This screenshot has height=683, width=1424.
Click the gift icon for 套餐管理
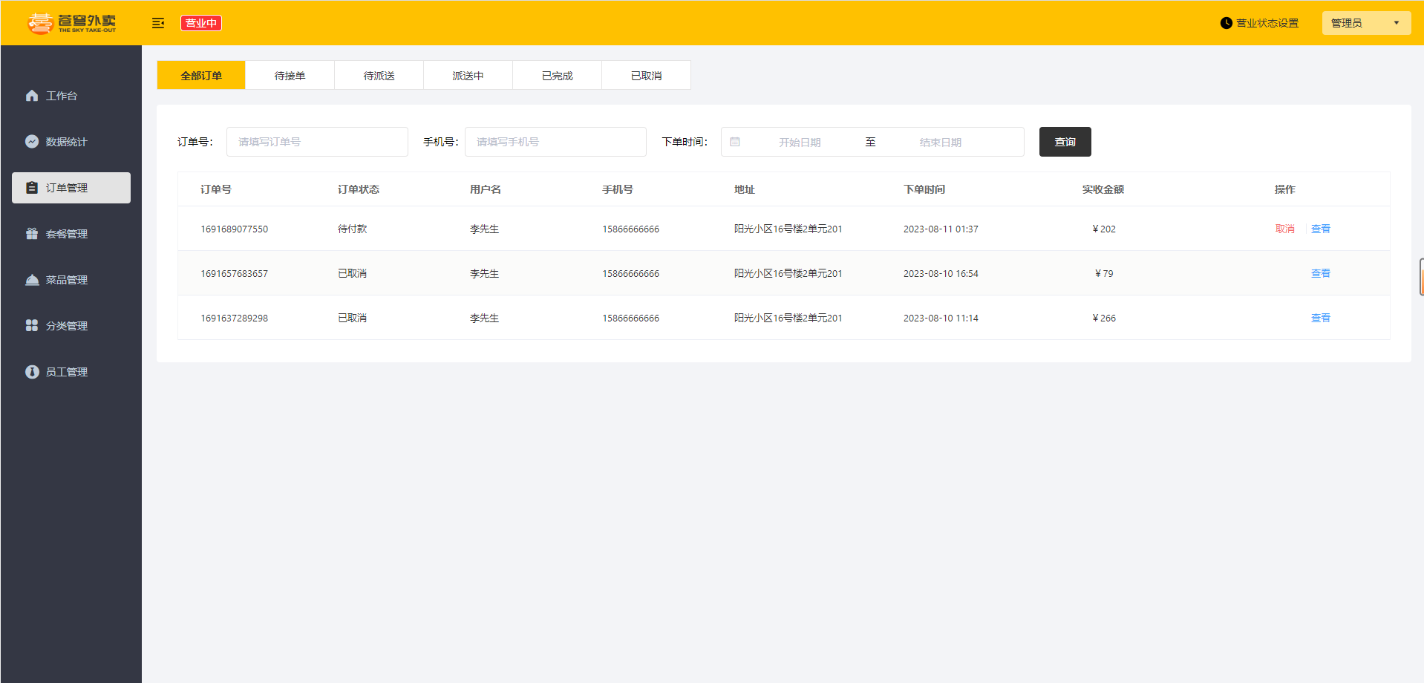32,234
